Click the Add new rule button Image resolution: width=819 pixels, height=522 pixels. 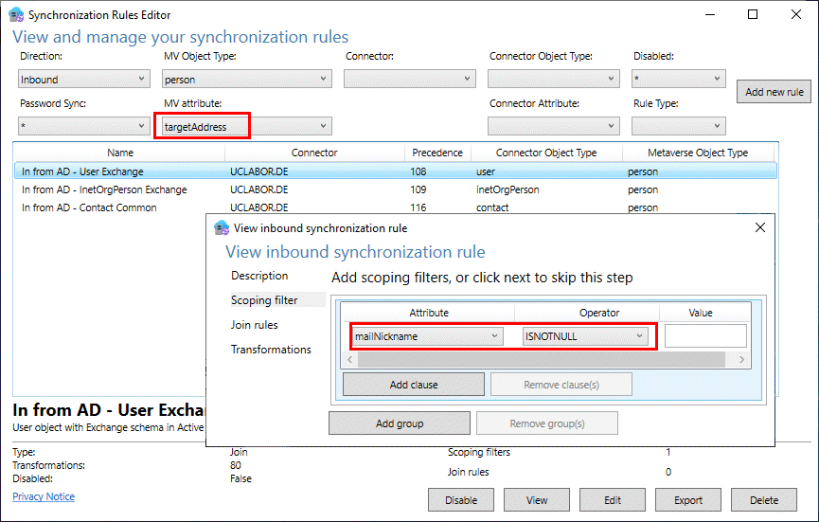[x=774, y=92]
